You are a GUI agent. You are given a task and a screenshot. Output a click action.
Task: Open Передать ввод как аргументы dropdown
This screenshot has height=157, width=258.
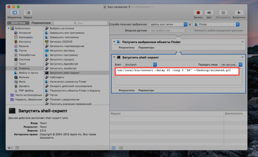[231, 65]
